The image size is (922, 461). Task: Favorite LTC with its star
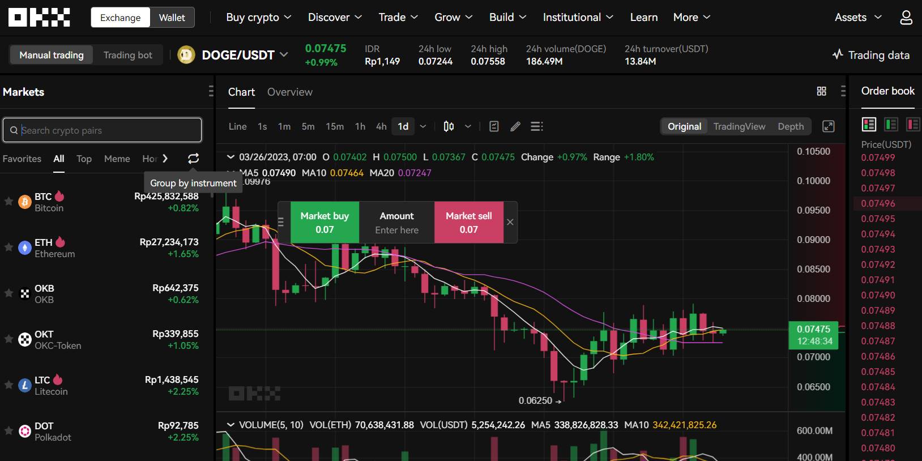point(8,385)
